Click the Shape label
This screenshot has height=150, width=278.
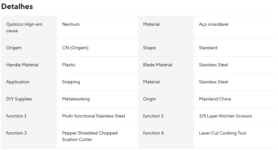pos(149,48)
